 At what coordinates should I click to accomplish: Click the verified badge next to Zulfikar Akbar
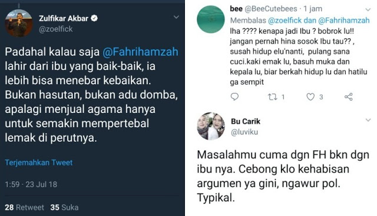pos(94,18)
